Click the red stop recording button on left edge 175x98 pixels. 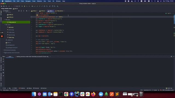pos(2,36)
